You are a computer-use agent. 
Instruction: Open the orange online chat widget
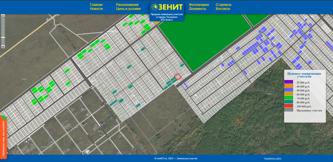point(3,137)
